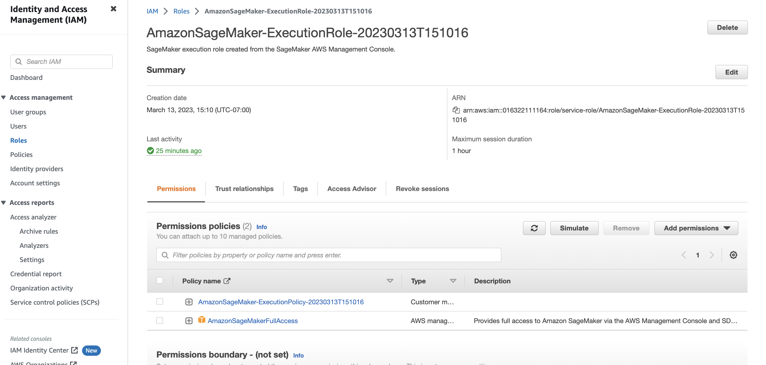Open access analyzer Settings in sidebar
This screenshot has width=766, height=365.
click(32, 260)
